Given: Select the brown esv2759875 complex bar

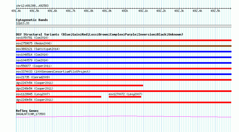Looking at the screenshot, I should pyautogui.click(x=124, y=46).
